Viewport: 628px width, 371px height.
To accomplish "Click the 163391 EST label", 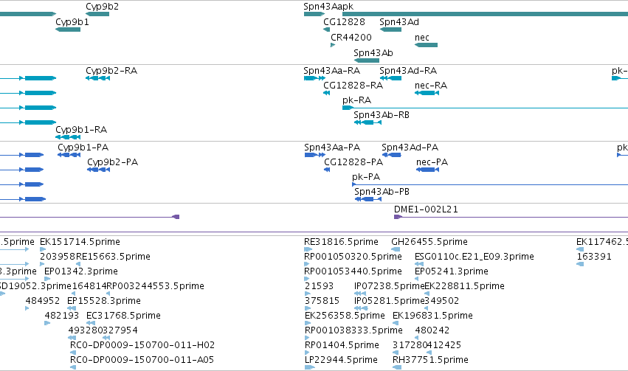I will click(x=594, y=257).
